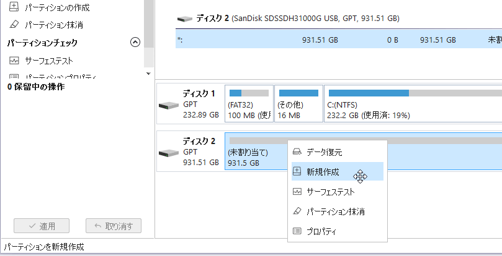Click the データ復元 icon in context menu
This screenshot has width=502, height=256.
[x=298, y=151]
